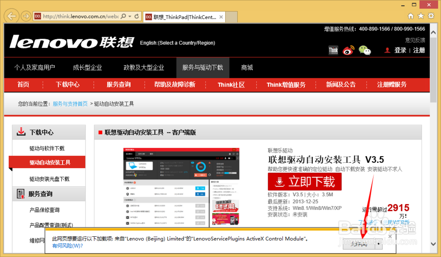
Task: Click the 最后更新: 2013-12-25 text
Action: pyautogui.click(x=293, y=202)
